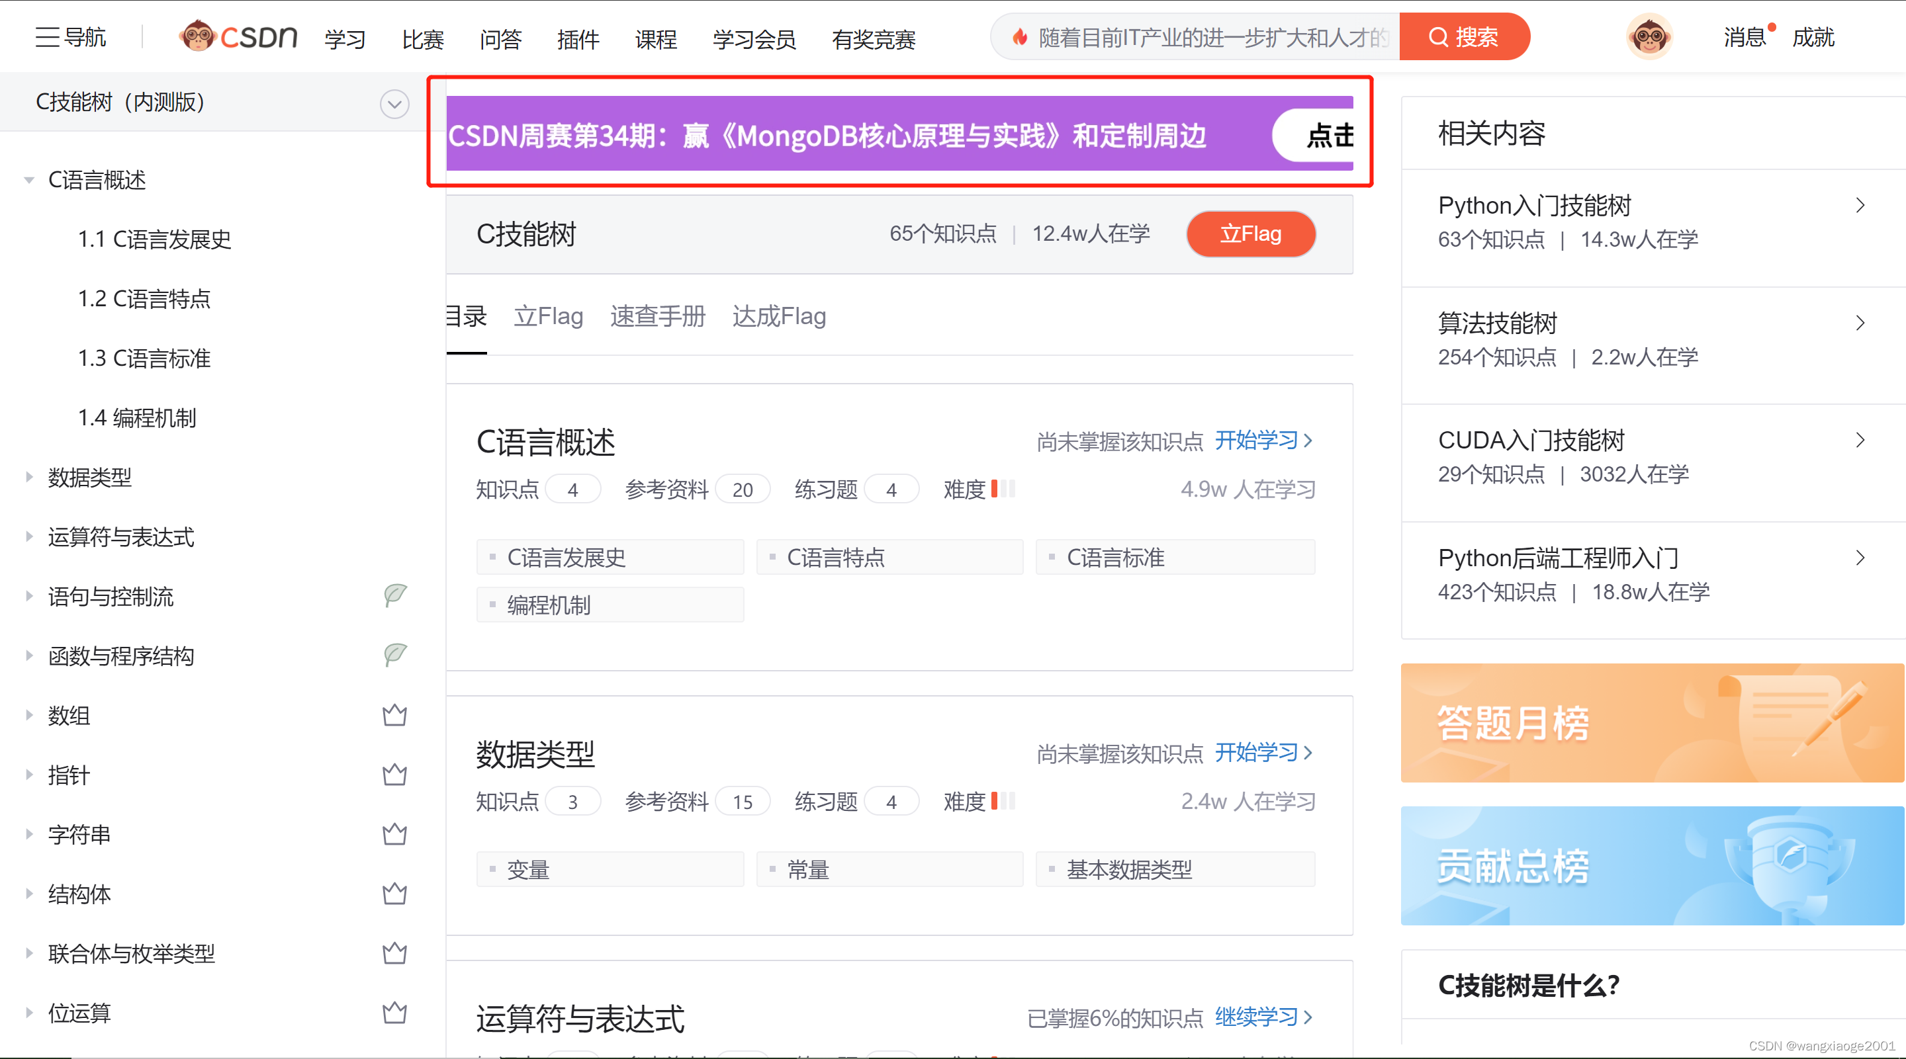Screen dimensions: 1906x1059
Task: Click the 常量 topic chip
Action: click(x=889, y=869)
